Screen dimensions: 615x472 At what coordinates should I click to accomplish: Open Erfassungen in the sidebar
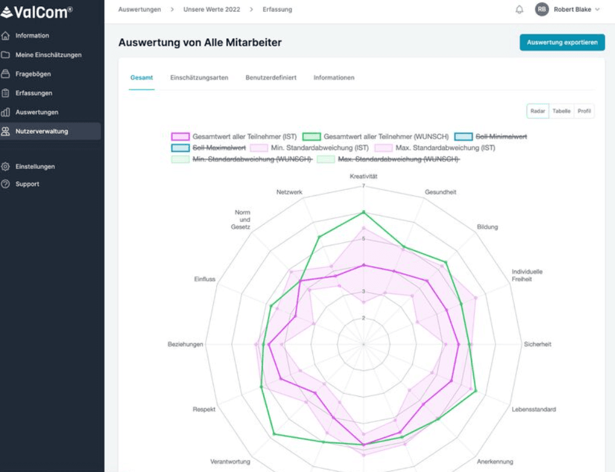[x=34, y=93]
